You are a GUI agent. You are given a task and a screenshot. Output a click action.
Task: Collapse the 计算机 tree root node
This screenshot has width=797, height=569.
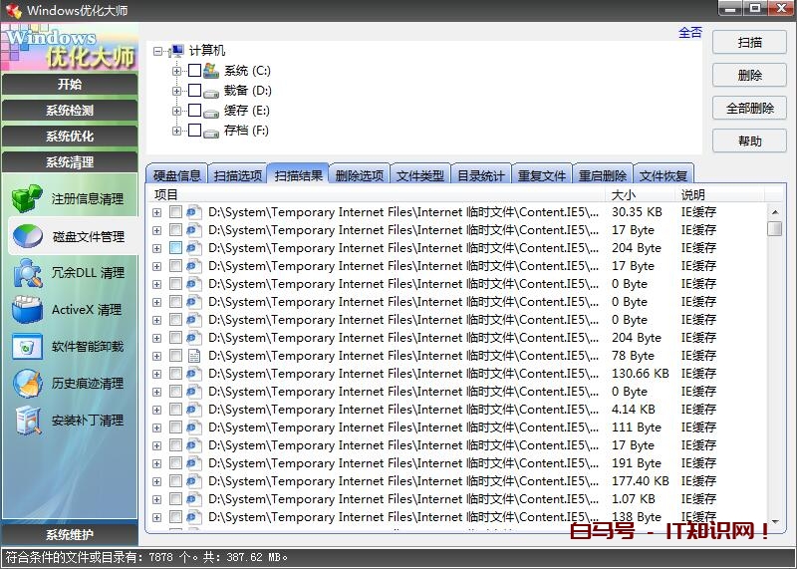pos(158,51)
